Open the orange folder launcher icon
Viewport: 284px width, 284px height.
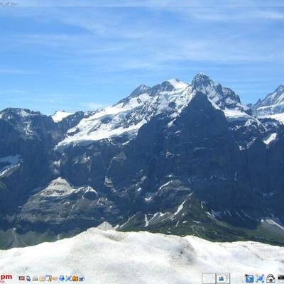(x=75, y=278)
